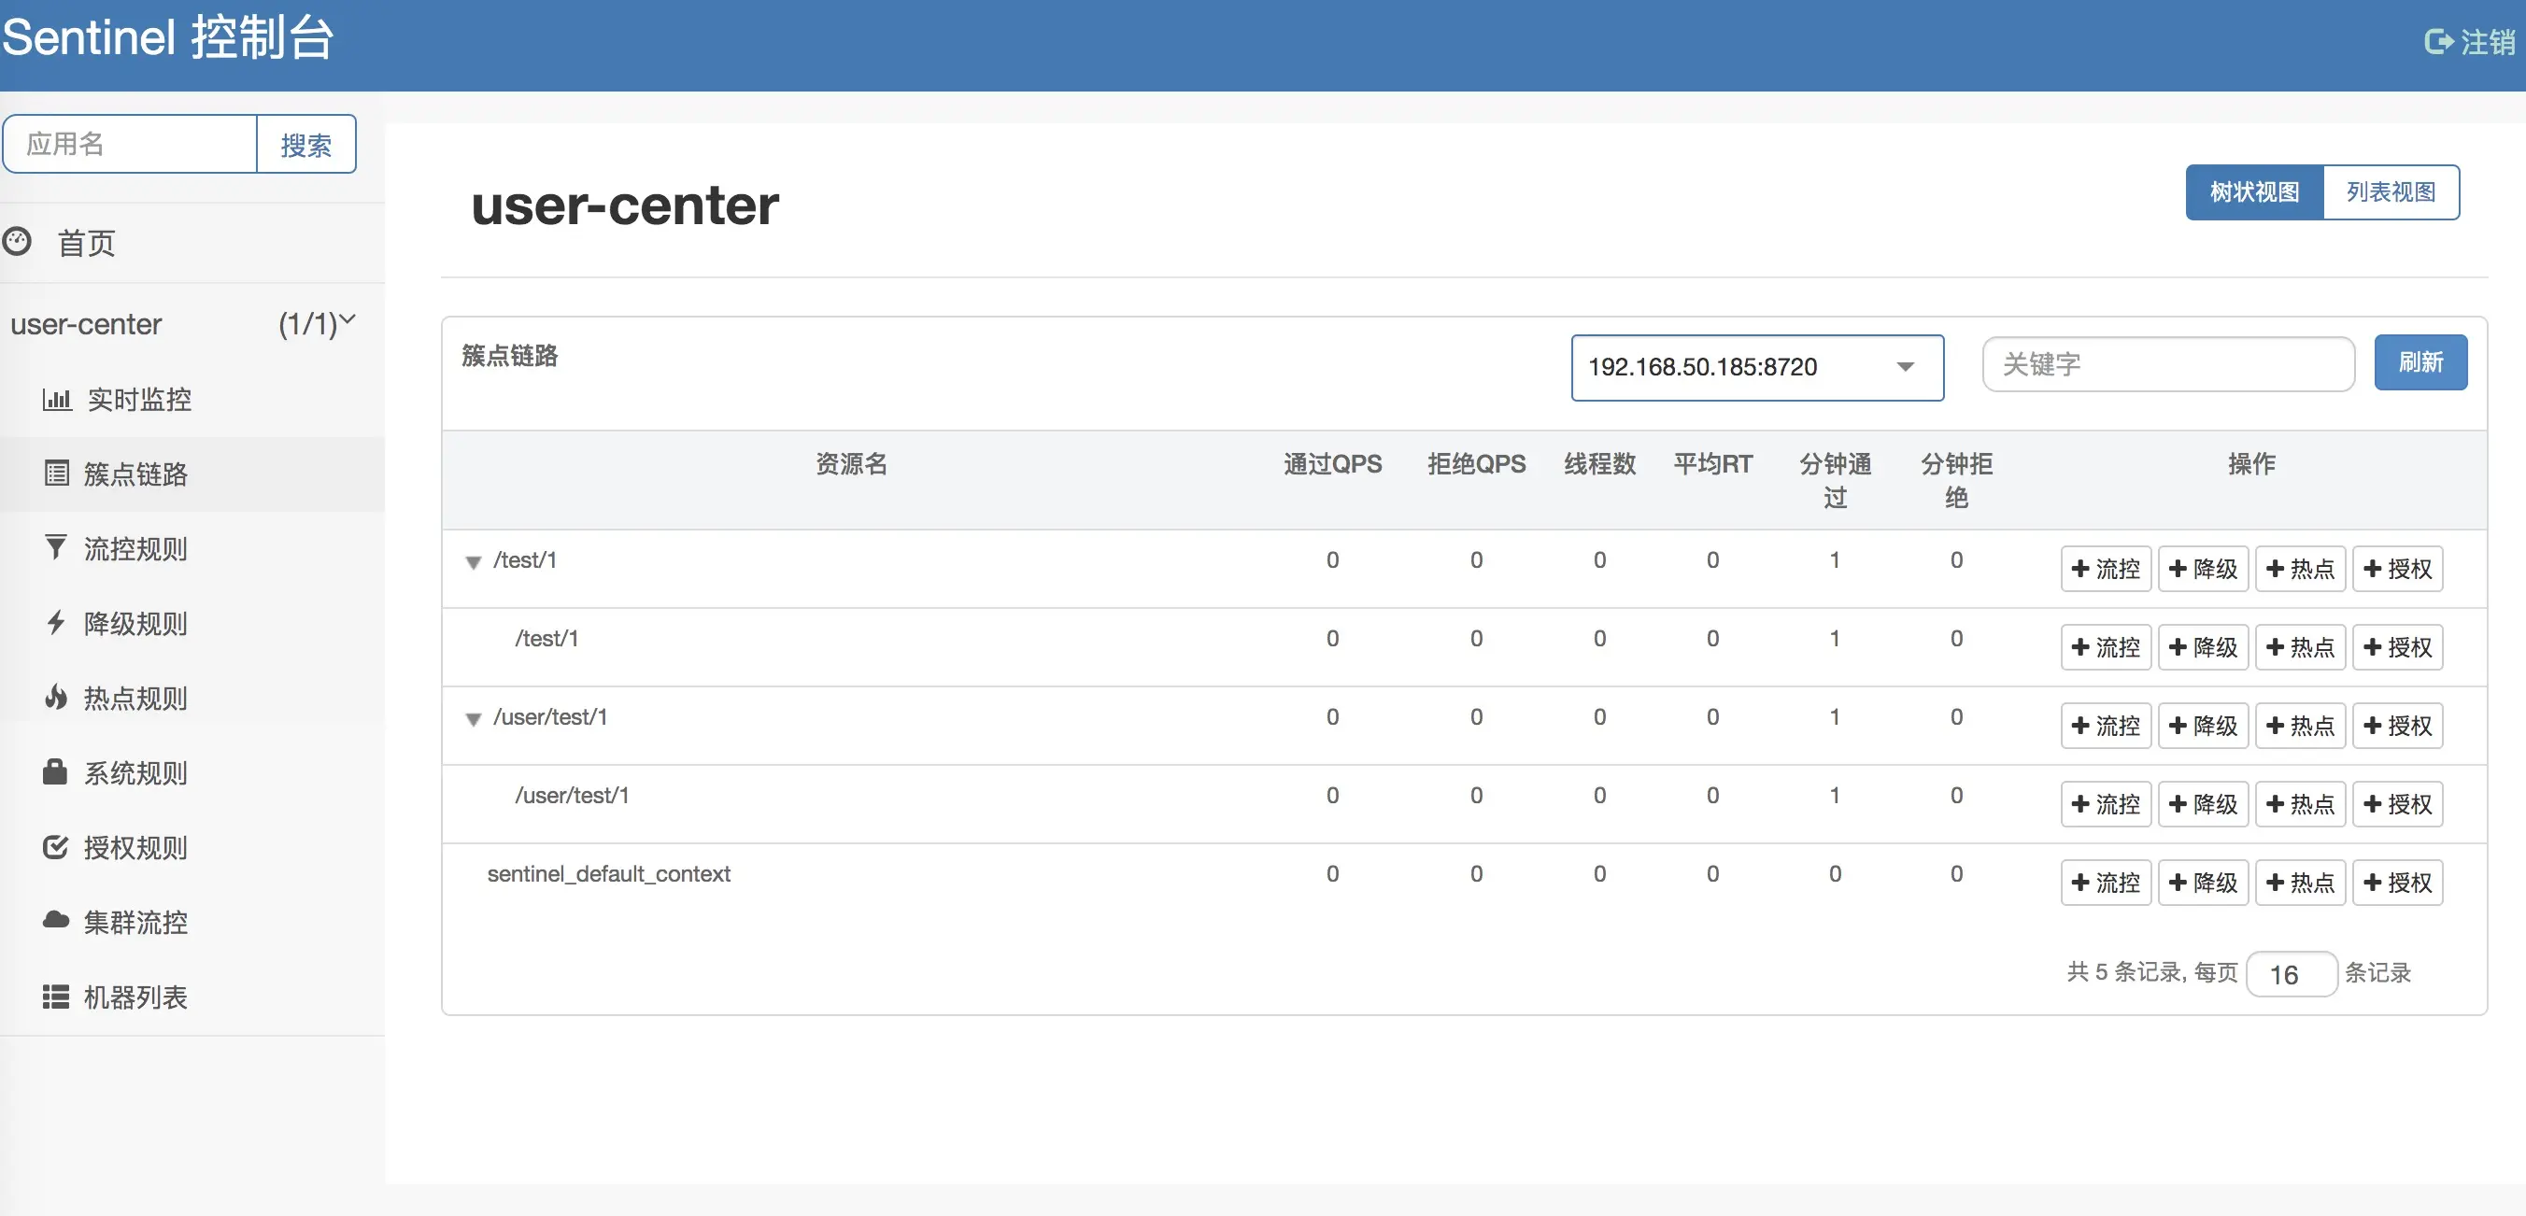Collapse the top-level /user/test/1 tree node
Image resolution: width=2526 pixels, height=1216 pixels.
474,720
